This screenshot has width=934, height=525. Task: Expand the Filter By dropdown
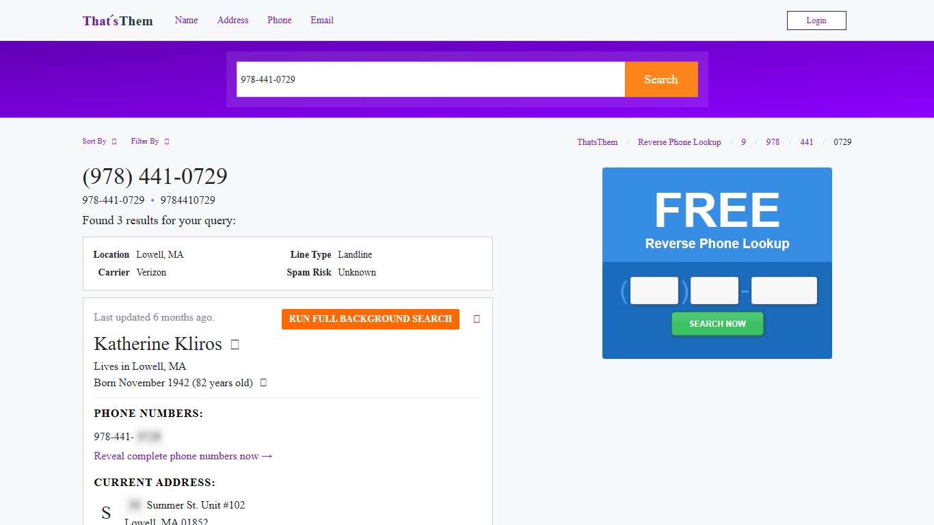tap(150, 142)
